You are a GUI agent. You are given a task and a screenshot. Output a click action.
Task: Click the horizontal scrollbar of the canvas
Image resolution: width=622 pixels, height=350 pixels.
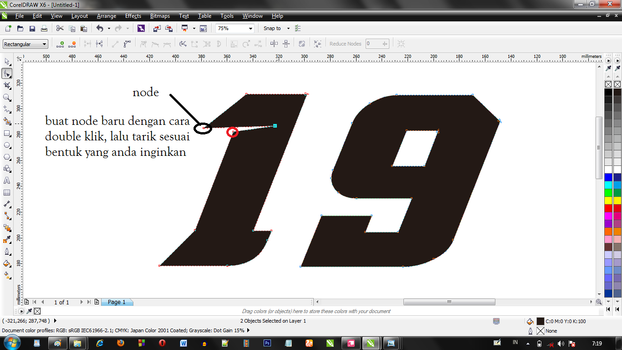coord(449,302)
